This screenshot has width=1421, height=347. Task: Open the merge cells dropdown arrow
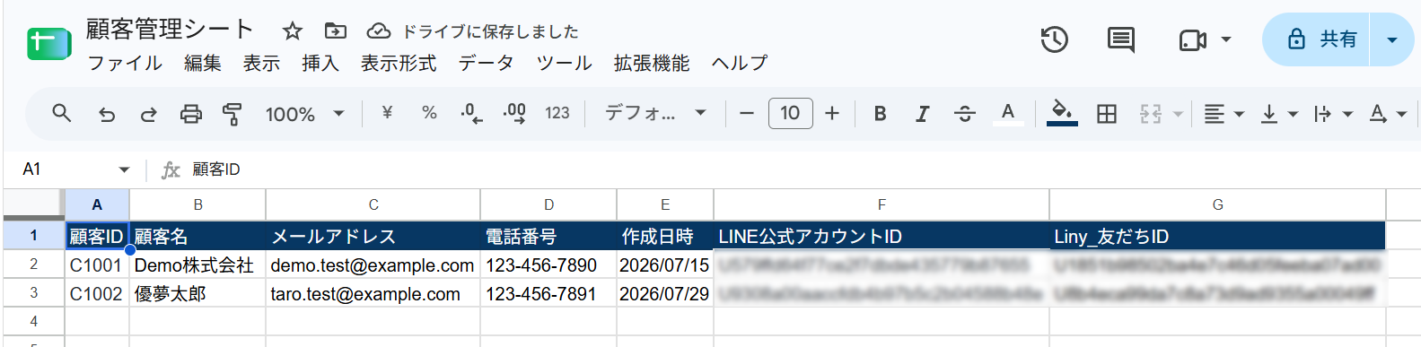click(1178, 114)
